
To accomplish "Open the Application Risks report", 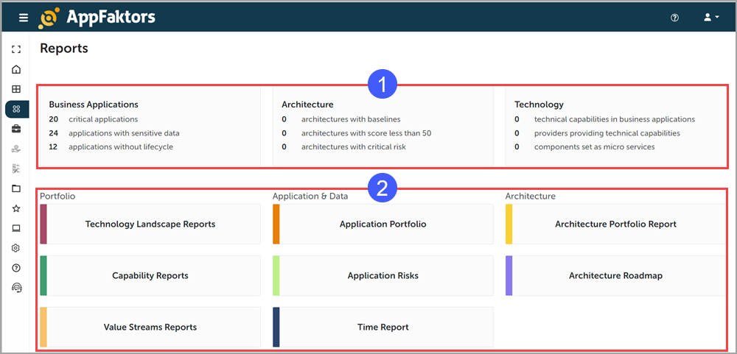I will coord(383,276).
